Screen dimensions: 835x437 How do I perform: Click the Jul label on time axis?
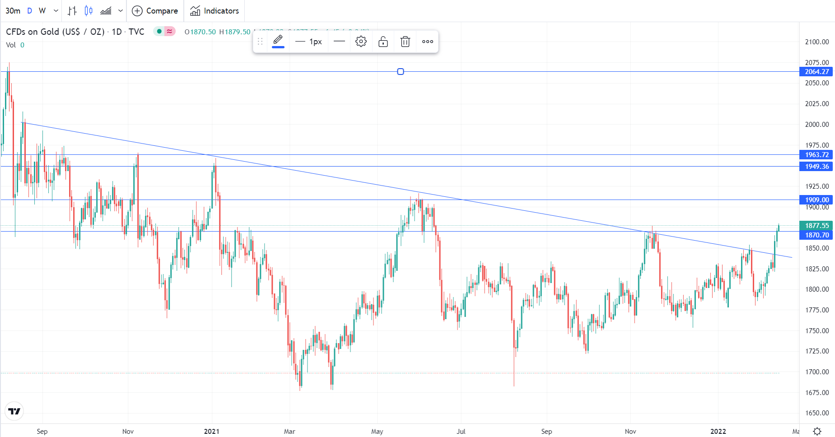[x=461, y=432]
